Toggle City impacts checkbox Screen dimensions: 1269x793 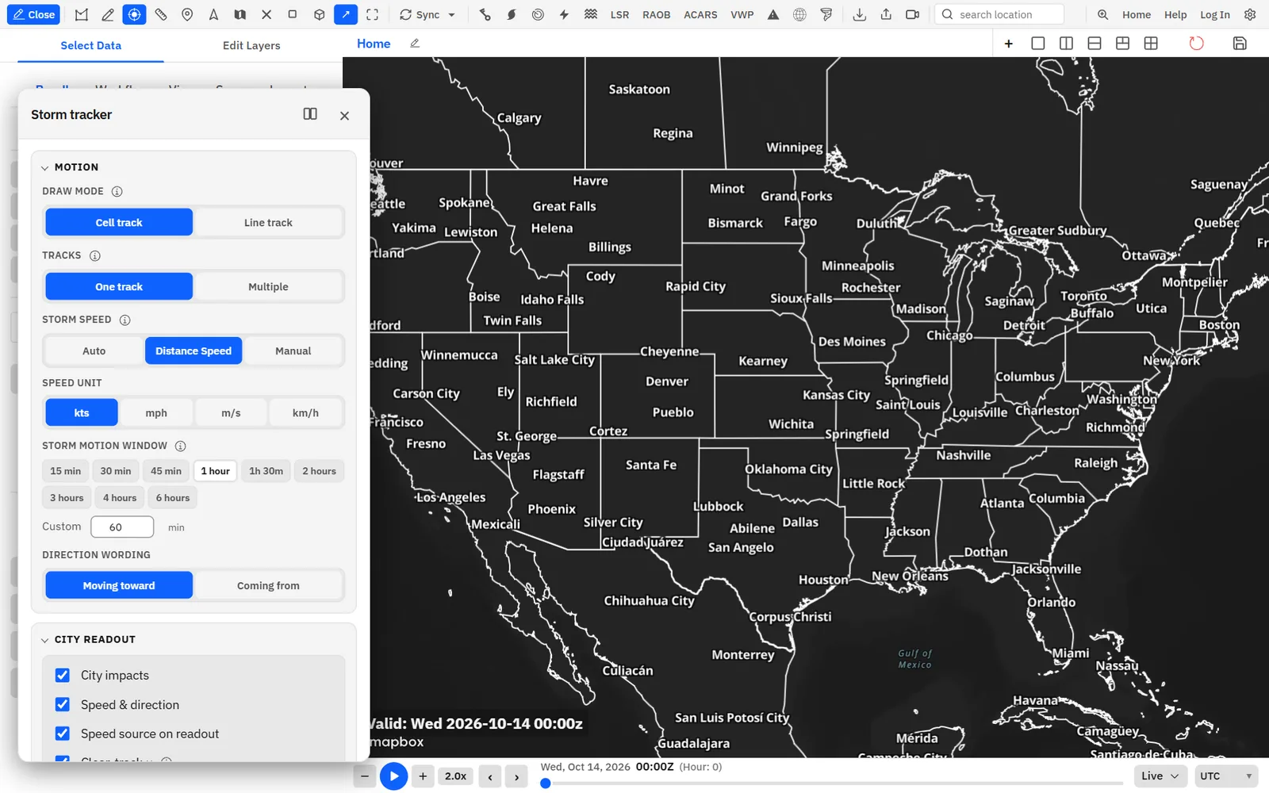63,675
